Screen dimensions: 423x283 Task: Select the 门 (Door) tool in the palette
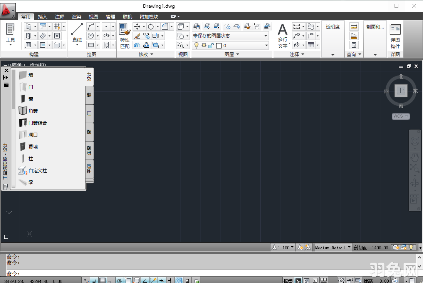point(31,87)
